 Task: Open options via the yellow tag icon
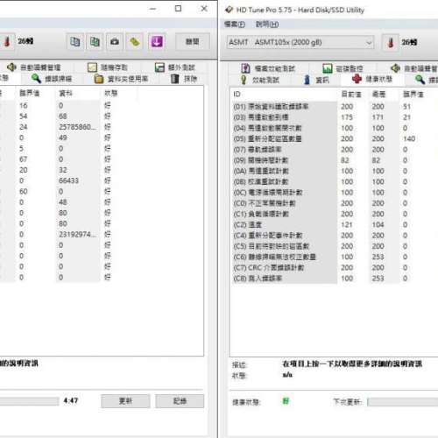134,42
